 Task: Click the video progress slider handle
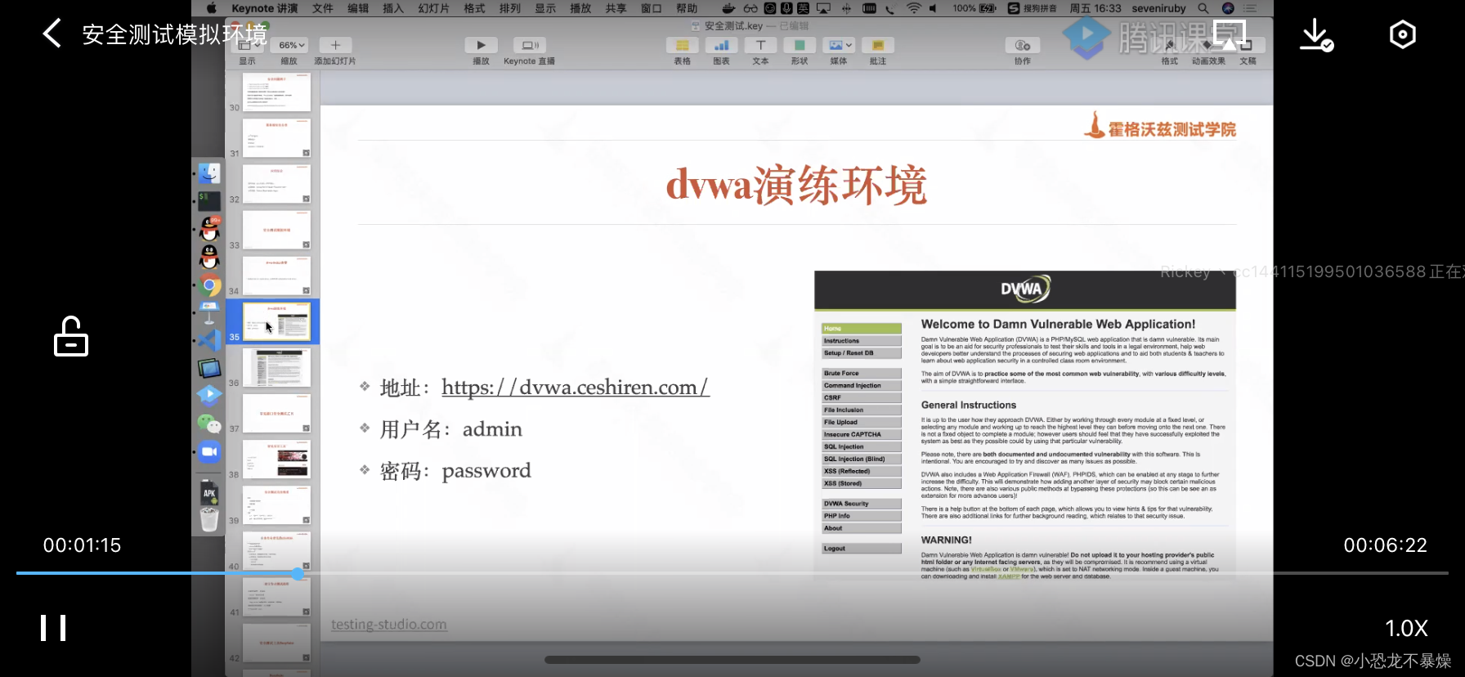(x=298, y=573)
